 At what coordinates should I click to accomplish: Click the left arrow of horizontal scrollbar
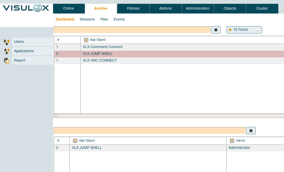(x=56, y=116)
